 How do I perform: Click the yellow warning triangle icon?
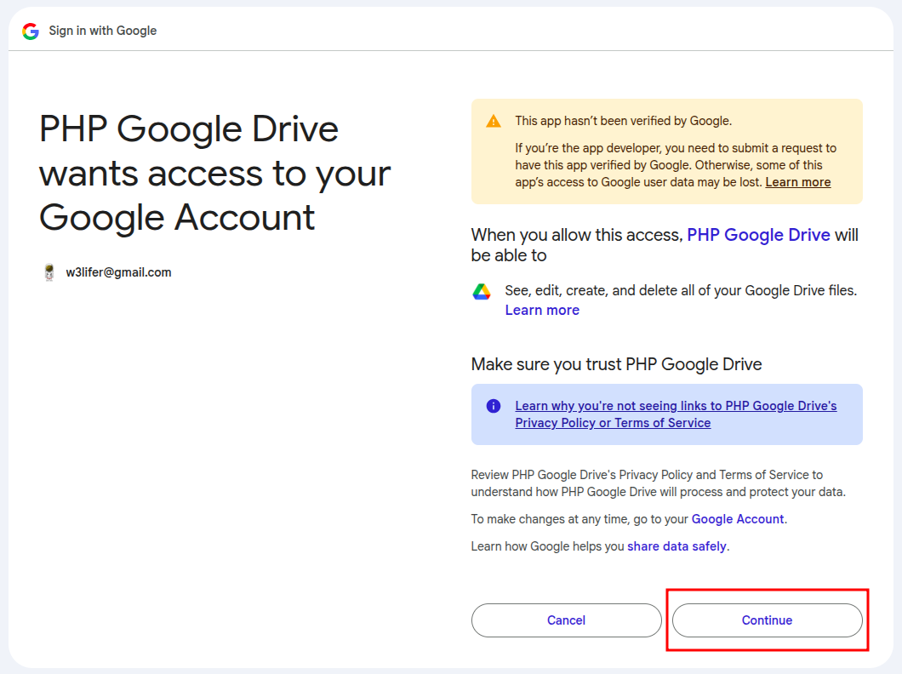point(494,121)
